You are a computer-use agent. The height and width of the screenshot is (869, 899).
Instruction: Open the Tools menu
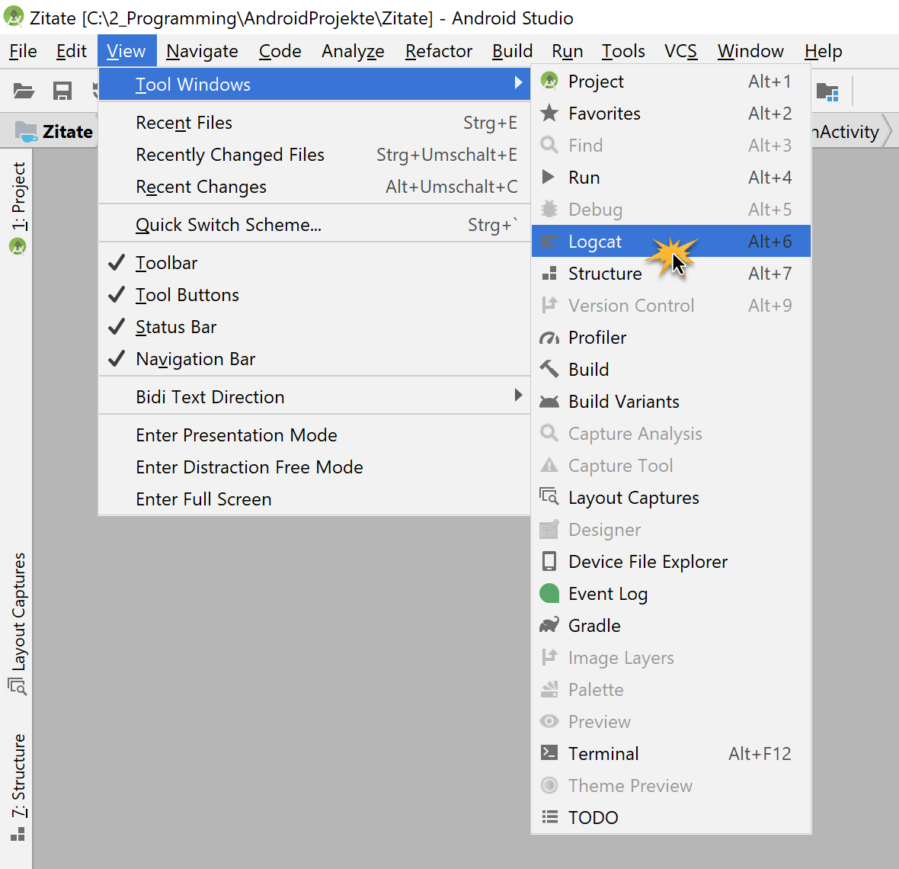pos(623,51)
